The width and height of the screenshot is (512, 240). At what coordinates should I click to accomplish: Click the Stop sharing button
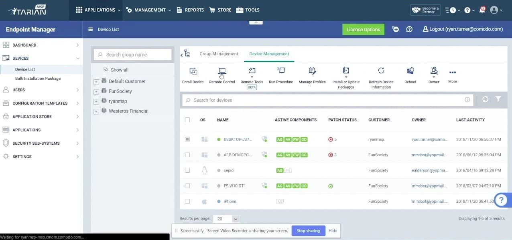tap(308, 231)
